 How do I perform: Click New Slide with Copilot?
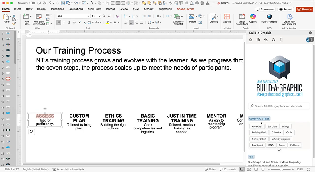coord(39,19)
